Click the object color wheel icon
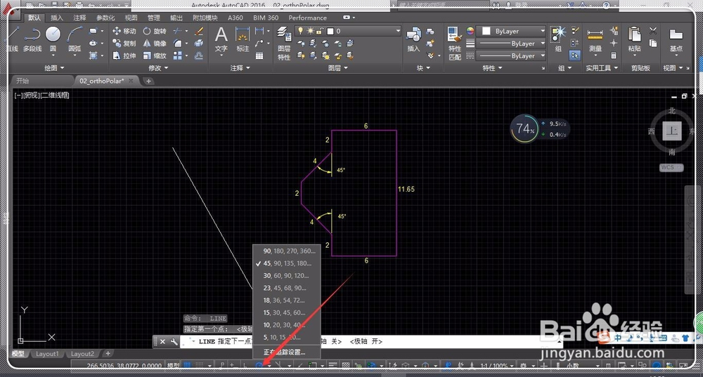Image resolution: width=703 pixels, height=377 pixels. (x=470, y=31)
